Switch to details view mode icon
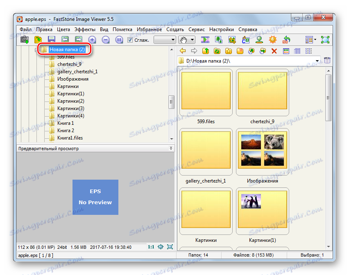Screen dimensions: 349x275 click(x=297, y=51)
